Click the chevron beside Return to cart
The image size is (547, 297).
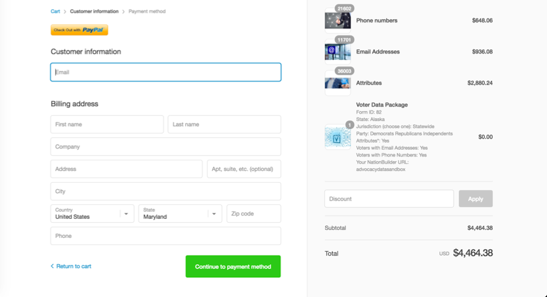coord(53,266)
